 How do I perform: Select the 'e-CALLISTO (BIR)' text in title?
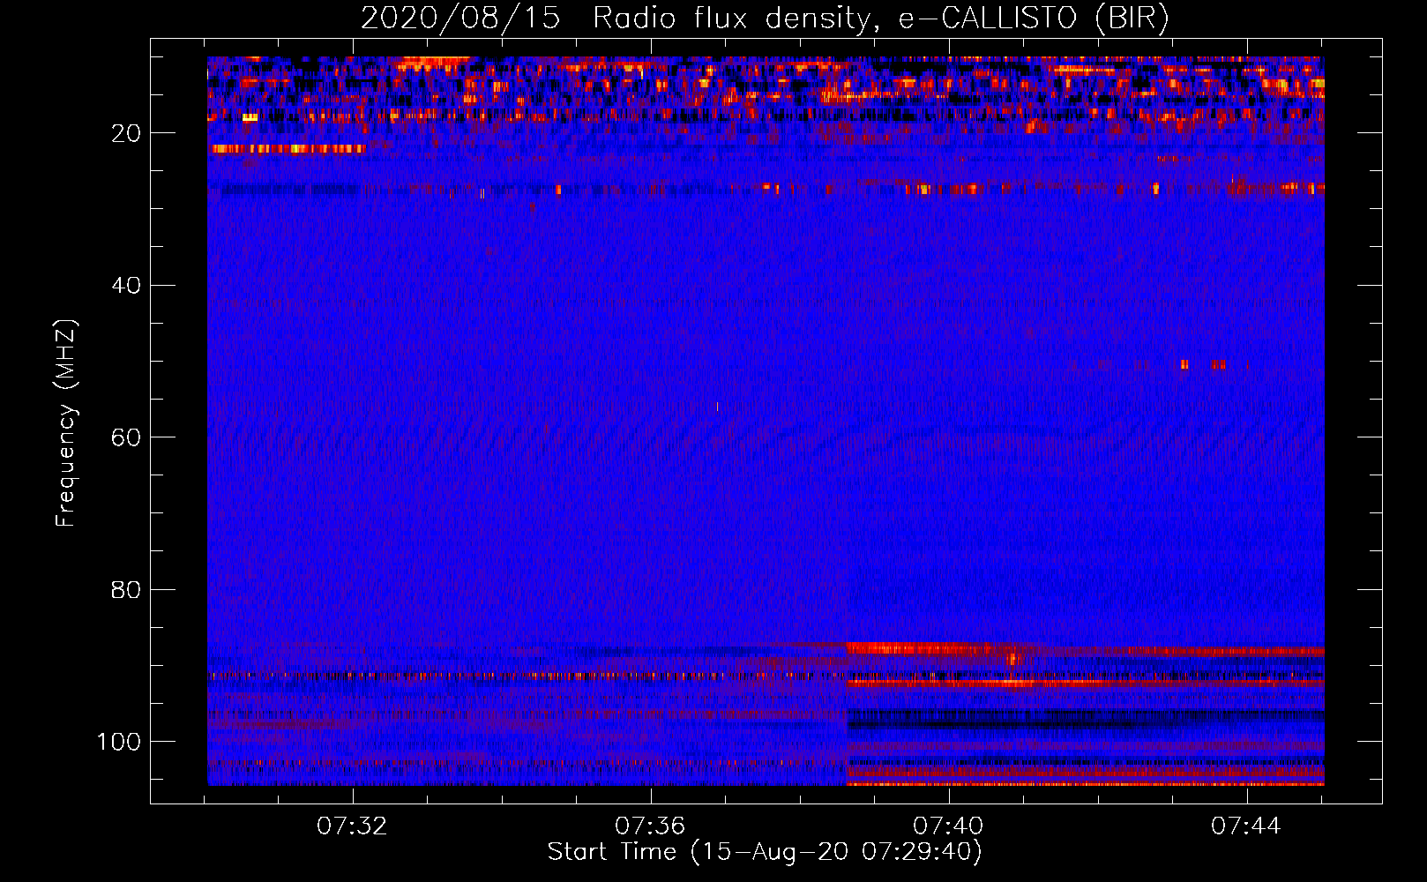coord(1034,19)
